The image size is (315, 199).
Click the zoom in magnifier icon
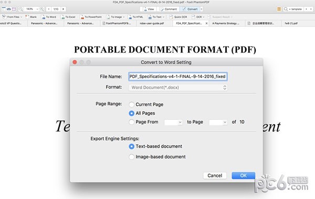(x=42, y=9)
